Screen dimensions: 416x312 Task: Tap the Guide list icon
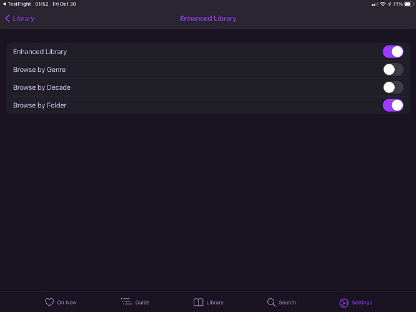126,302
